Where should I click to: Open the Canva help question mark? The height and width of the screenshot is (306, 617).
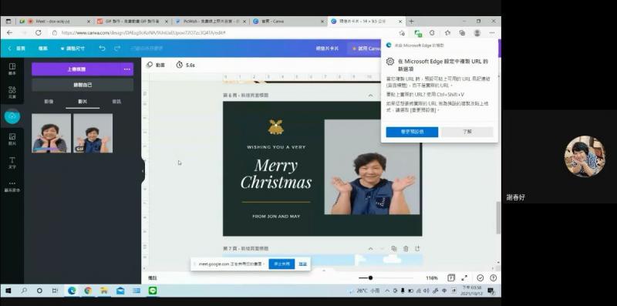[493, 277]
